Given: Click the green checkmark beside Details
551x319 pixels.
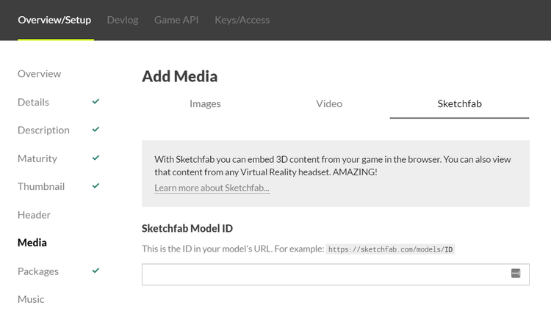Looking at the screenshot, I should [96, 101].
